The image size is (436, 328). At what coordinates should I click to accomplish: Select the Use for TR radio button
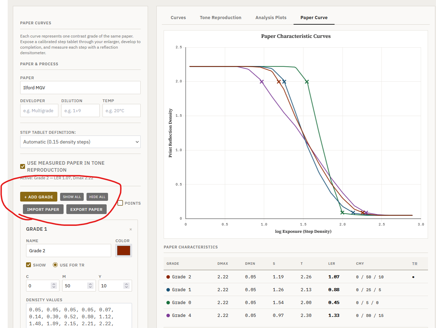pos(55,265)
